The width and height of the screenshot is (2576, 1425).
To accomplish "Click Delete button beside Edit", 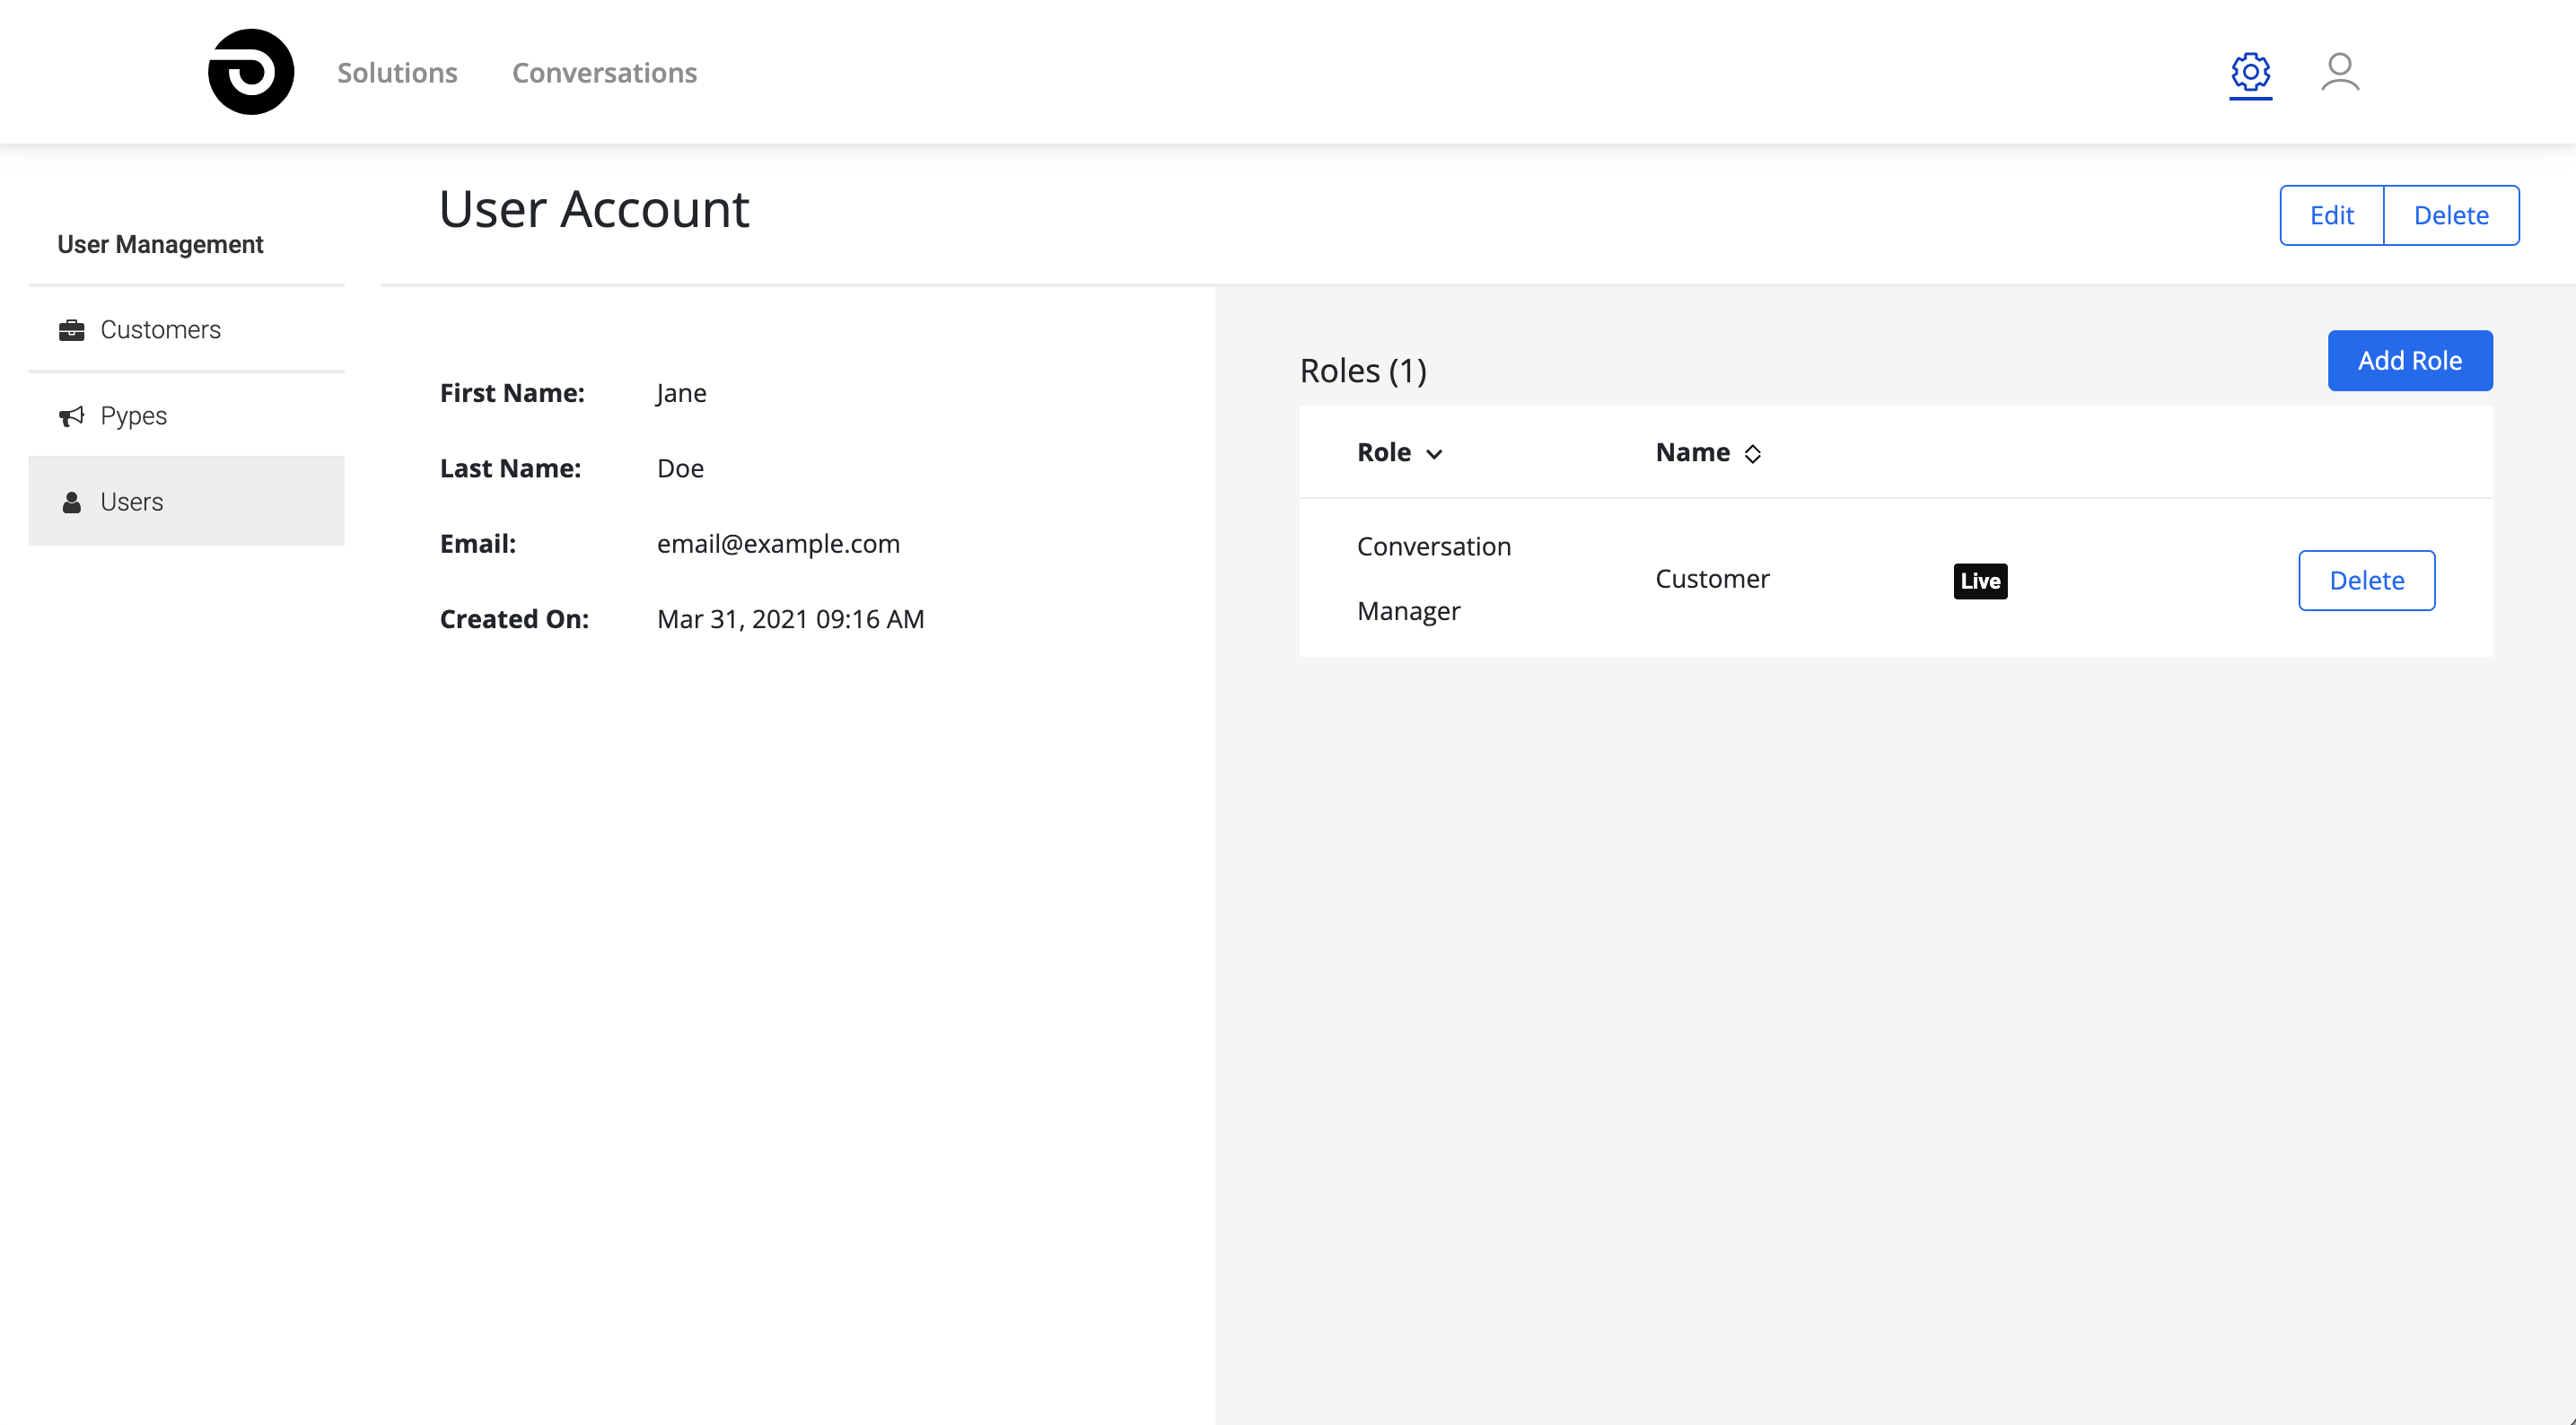I will tap(2451, 215).
